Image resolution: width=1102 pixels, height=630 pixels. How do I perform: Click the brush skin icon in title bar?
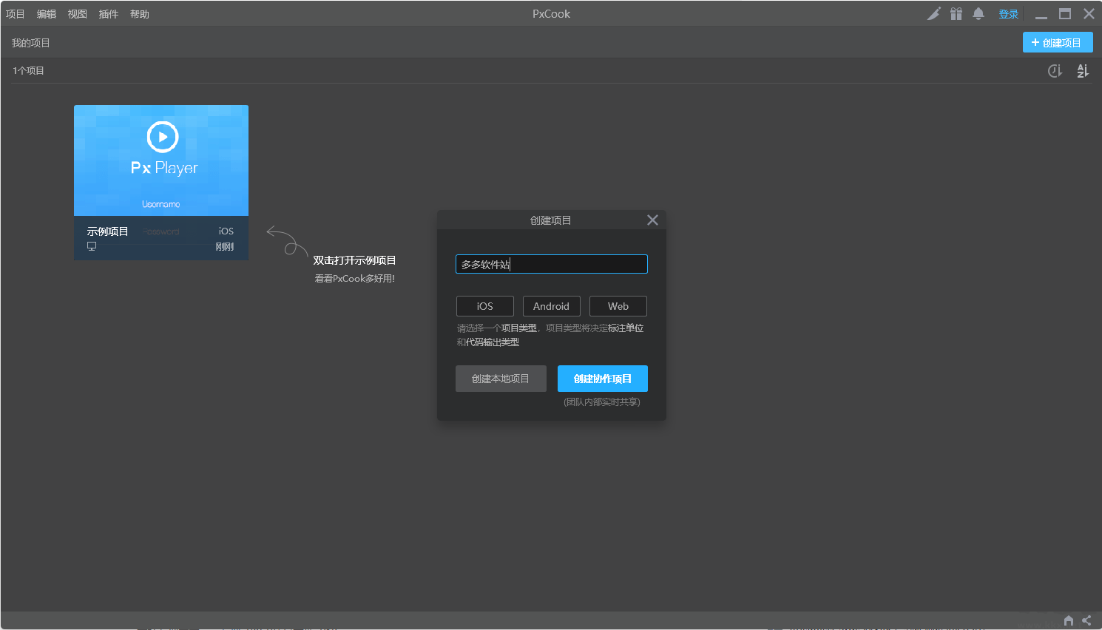click(x=934, y=14)
